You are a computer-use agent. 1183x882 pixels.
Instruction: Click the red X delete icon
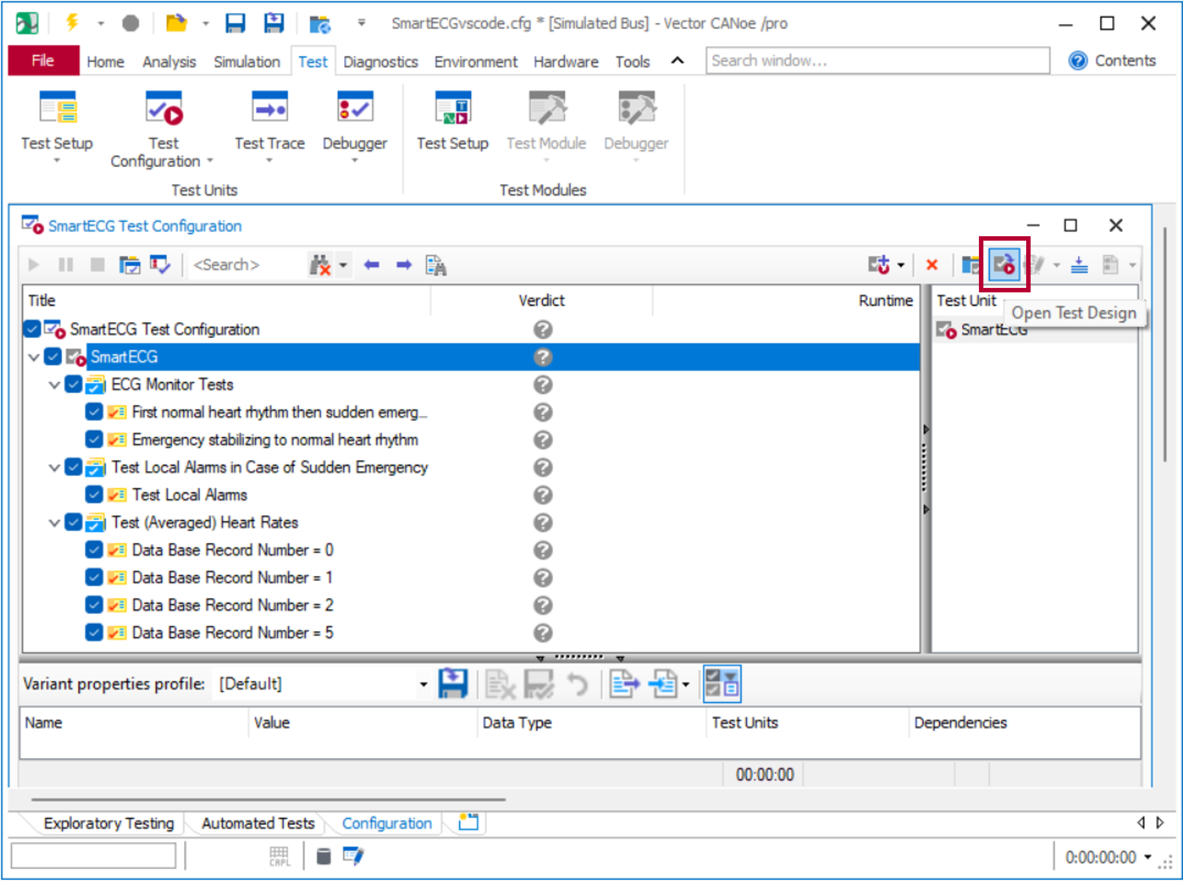[x=932, y=265]
